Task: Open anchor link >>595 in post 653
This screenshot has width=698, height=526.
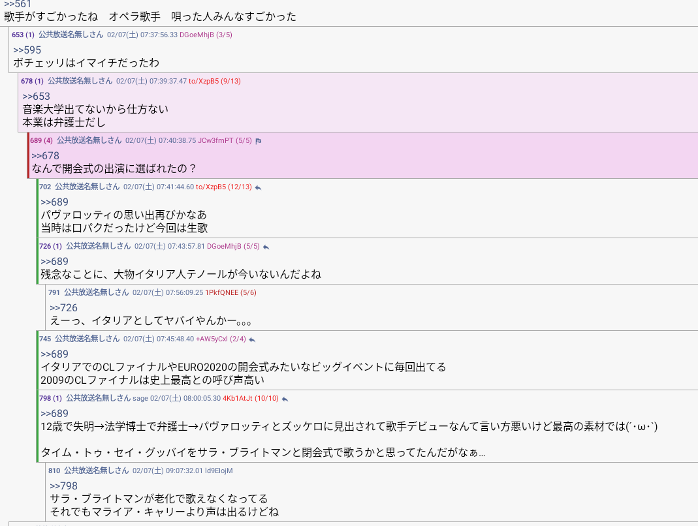Action: point(27,50)
